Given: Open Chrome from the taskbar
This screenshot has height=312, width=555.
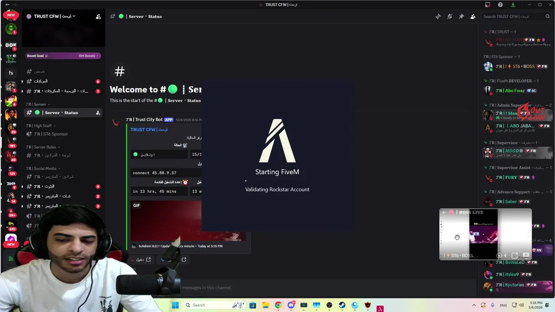Looking at the screenshot, I should (x=278, y=305).
